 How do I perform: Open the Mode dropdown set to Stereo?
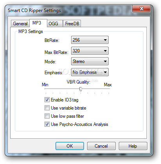(x=90, y=61)
